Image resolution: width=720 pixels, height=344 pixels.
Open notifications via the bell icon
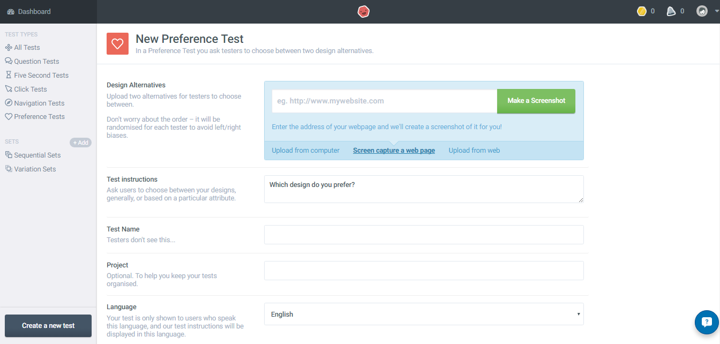pos(671,11)
